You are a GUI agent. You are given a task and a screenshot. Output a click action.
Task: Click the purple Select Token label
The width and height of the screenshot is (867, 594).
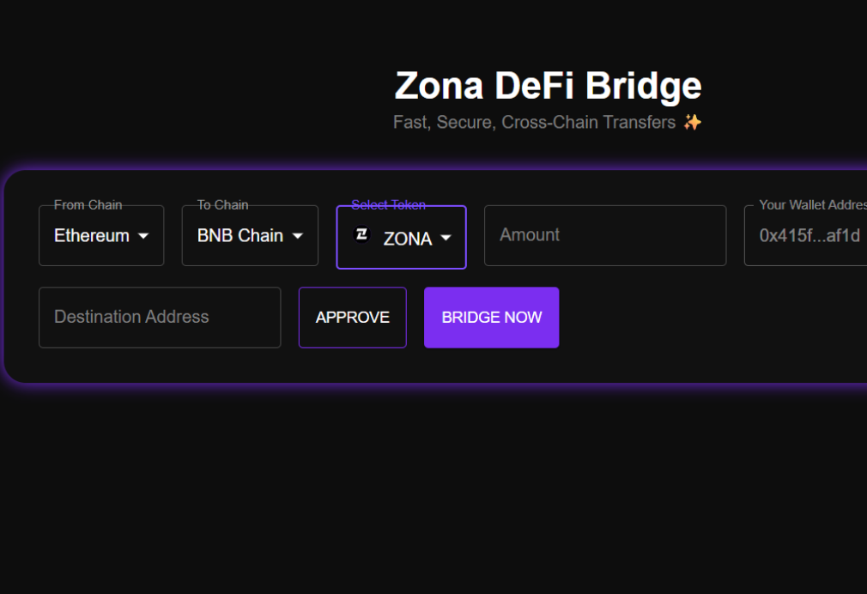pos(389,204)
